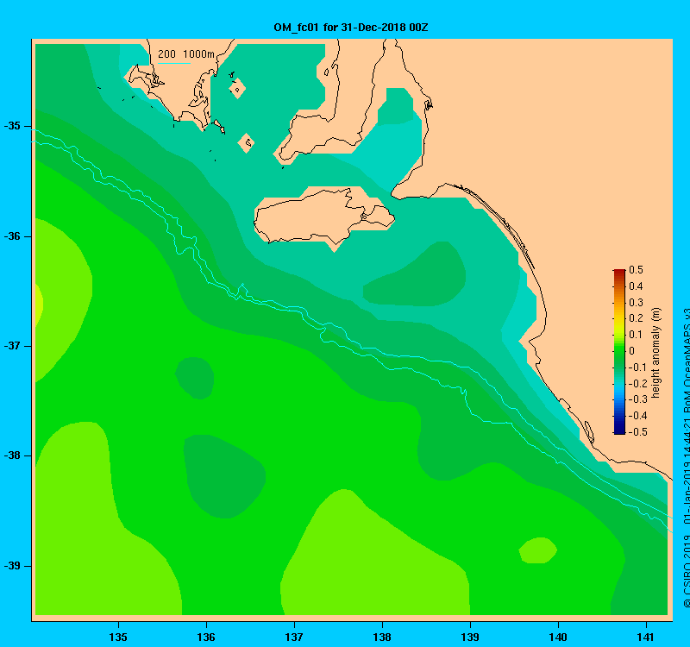Click the -0.4 colorbar value label
This screenshot has height=647, width=690.
click(637, 416)
